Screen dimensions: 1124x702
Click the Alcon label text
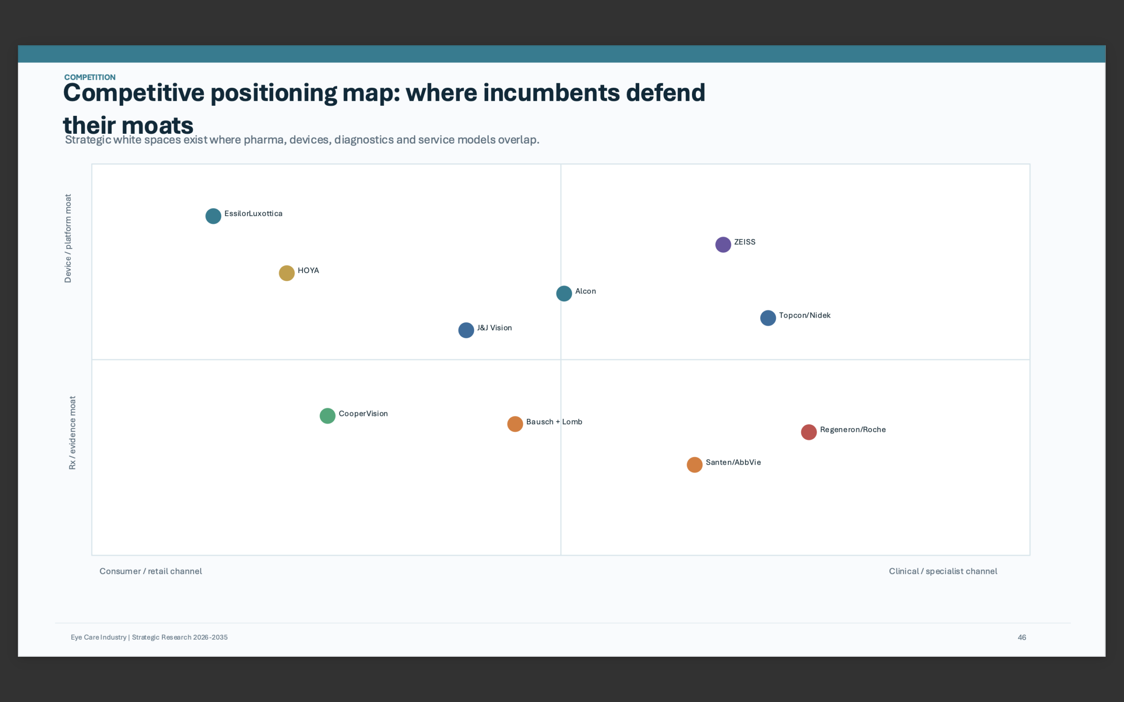[x=585, y=291]
